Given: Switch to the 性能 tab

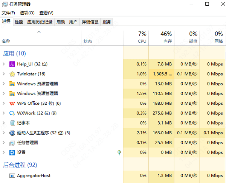Looking at the screenshot, I should (x=19, y=22).
